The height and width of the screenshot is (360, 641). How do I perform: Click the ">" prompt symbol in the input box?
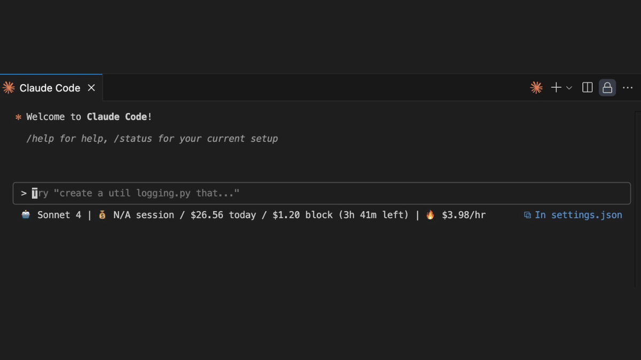pos(24,193)
